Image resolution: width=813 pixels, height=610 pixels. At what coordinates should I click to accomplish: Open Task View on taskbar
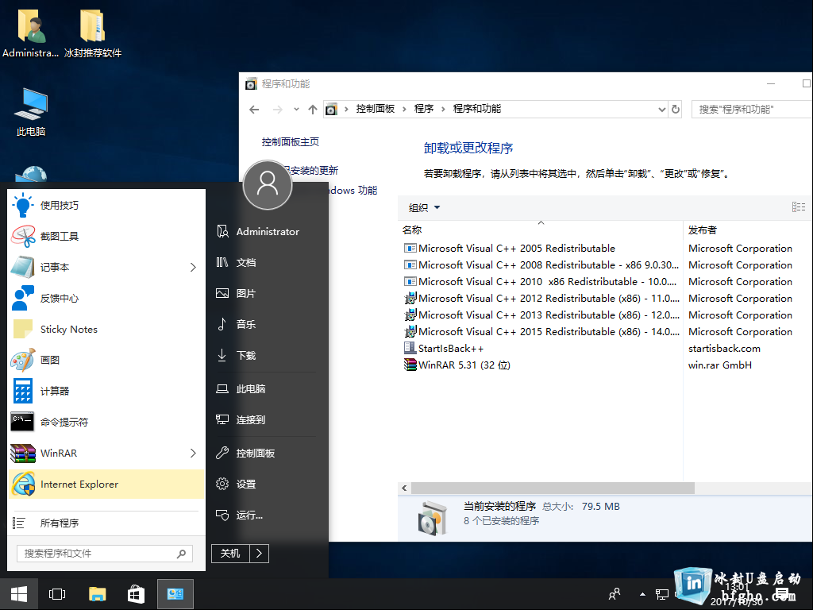57,594
